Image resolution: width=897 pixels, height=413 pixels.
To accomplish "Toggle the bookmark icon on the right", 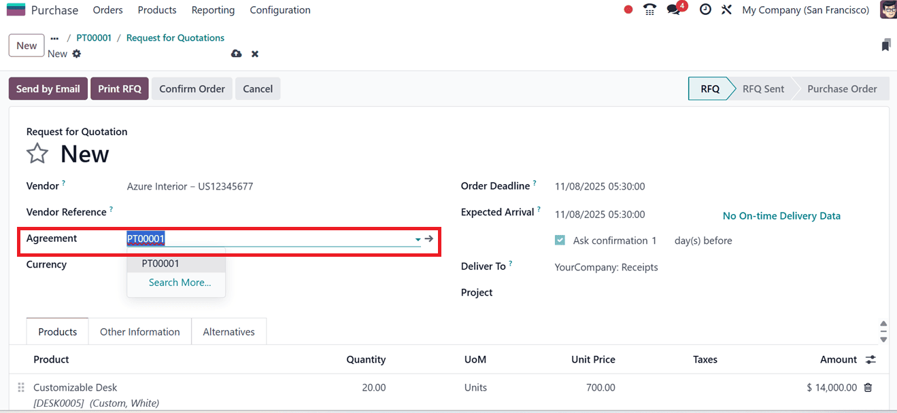I will tap(885, 44).
